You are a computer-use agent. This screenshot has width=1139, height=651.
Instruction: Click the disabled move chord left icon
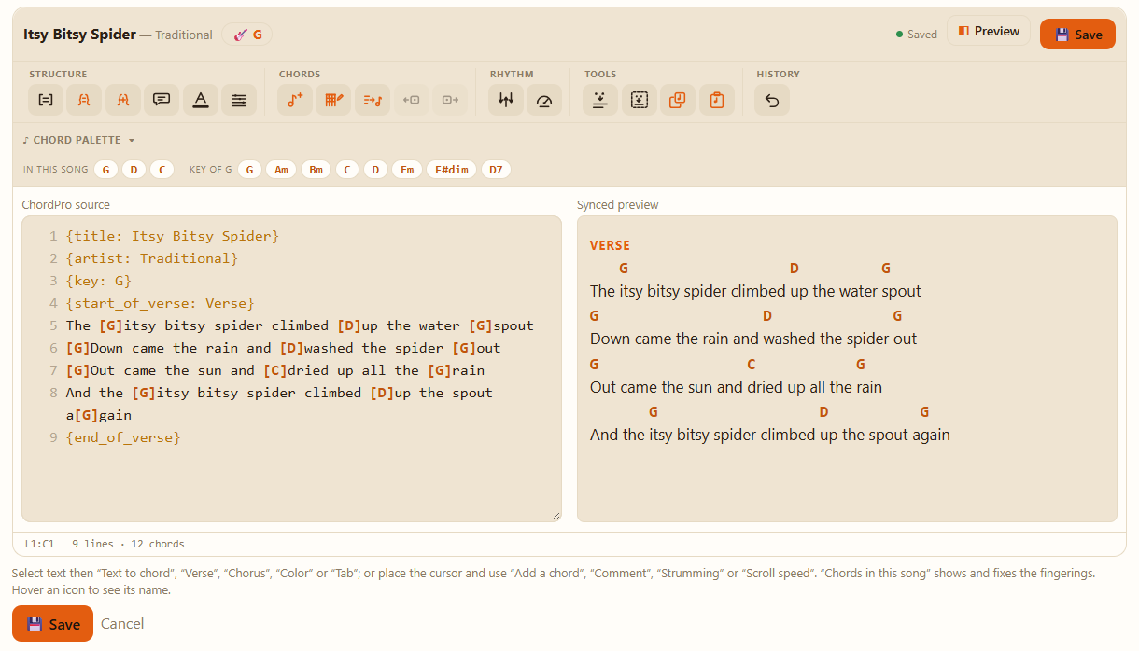(411, 100)
